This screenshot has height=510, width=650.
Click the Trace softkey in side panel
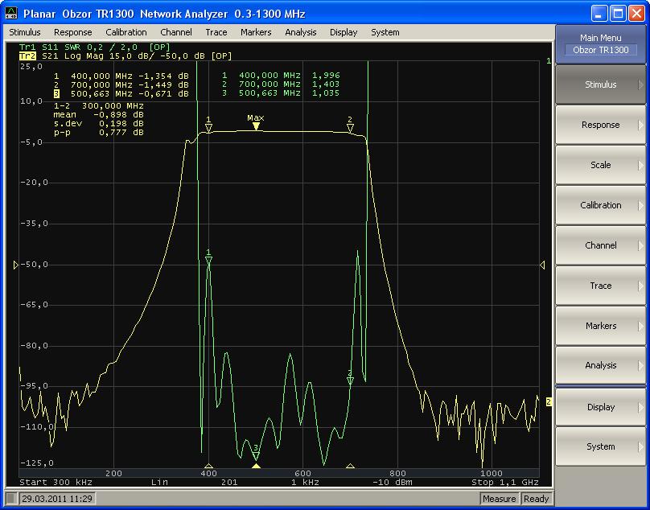point(601,286)
